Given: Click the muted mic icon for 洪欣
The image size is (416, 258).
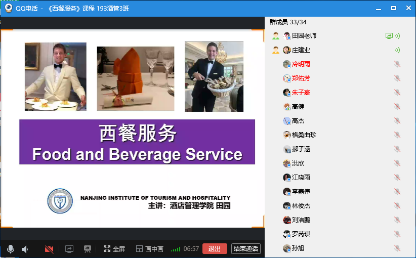Looking at the screenshot, I should 397,163.
